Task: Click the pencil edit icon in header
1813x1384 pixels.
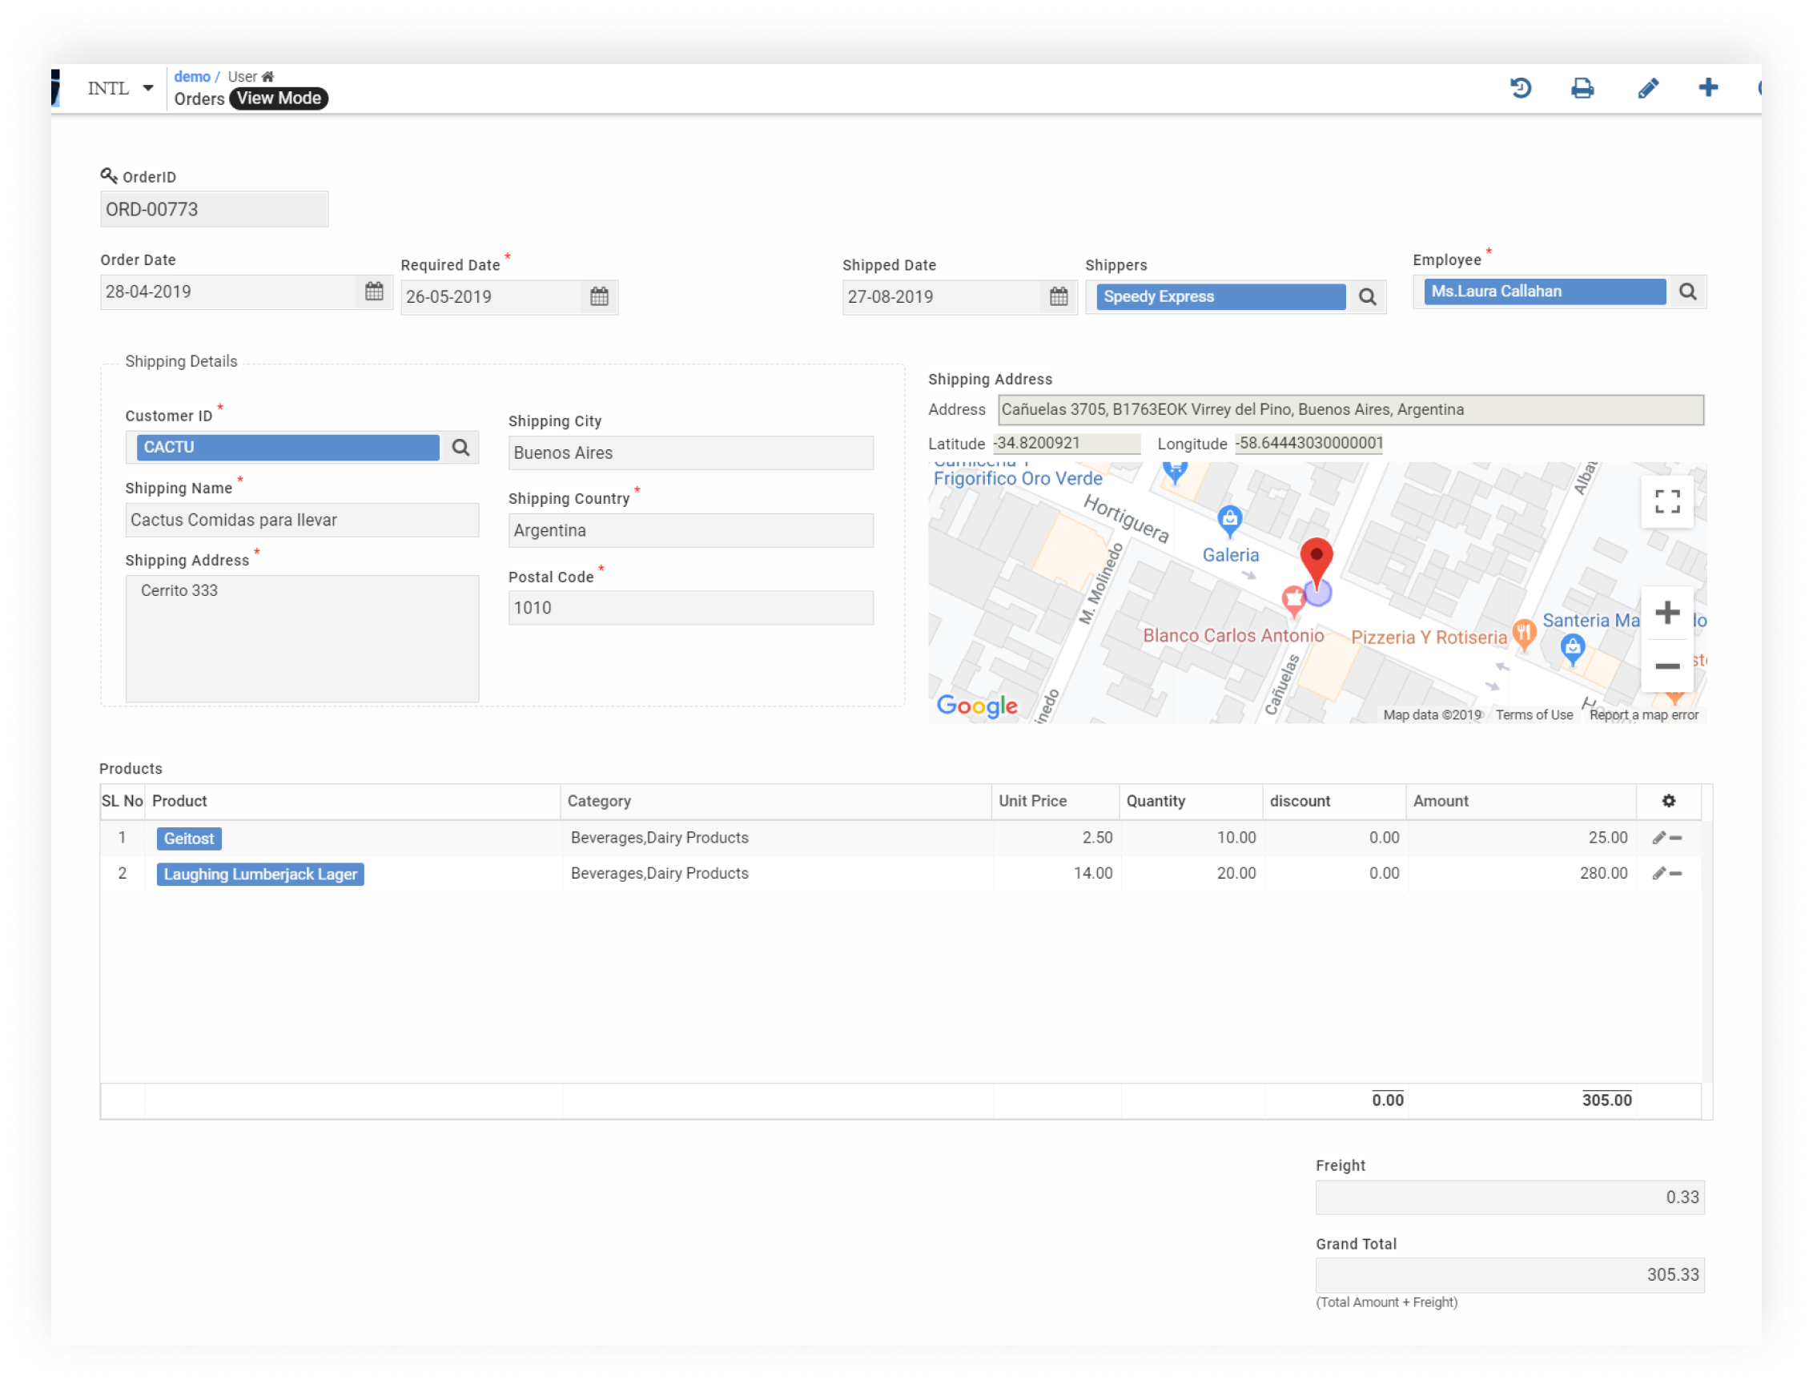Action: tap(1647, 88)
